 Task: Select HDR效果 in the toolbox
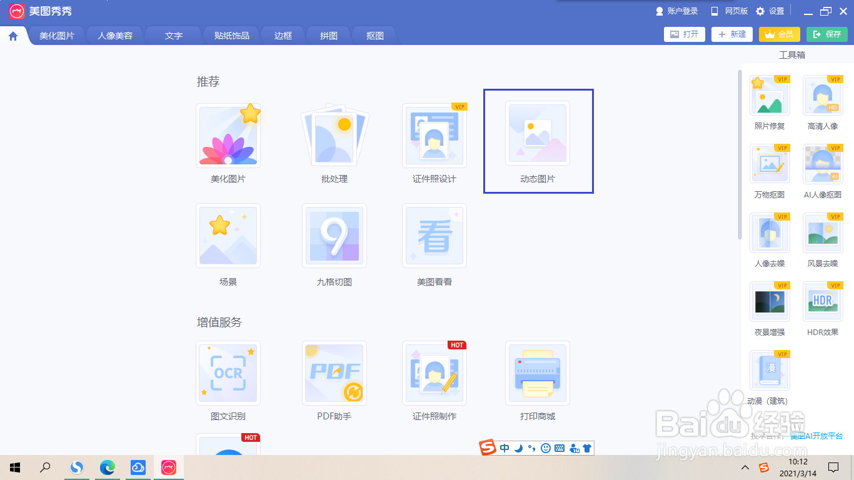[x=823, y=302]
